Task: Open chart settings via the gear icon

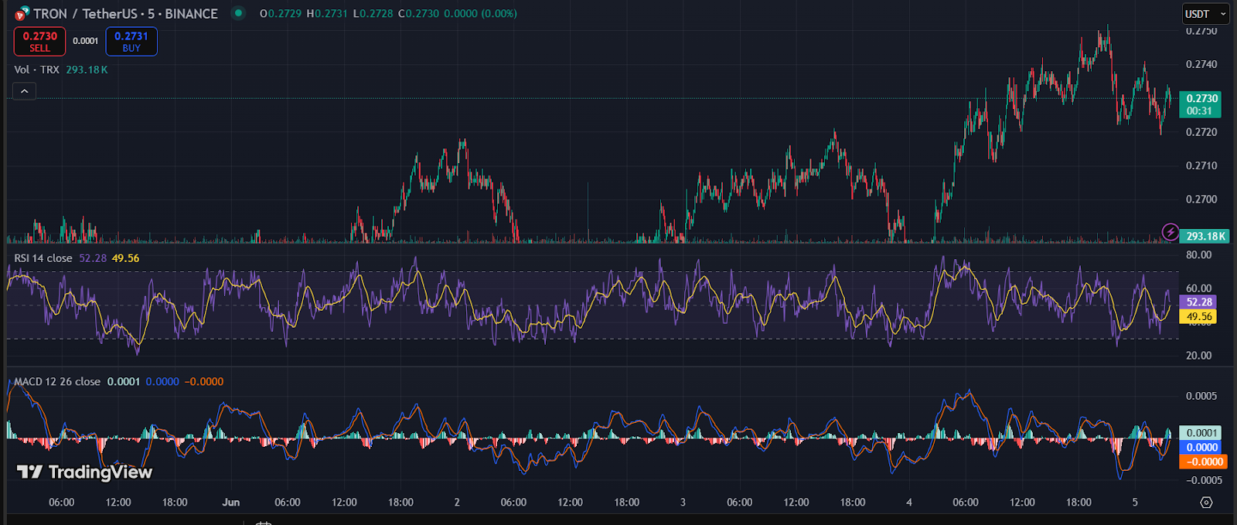Action: pos(1206,503)
